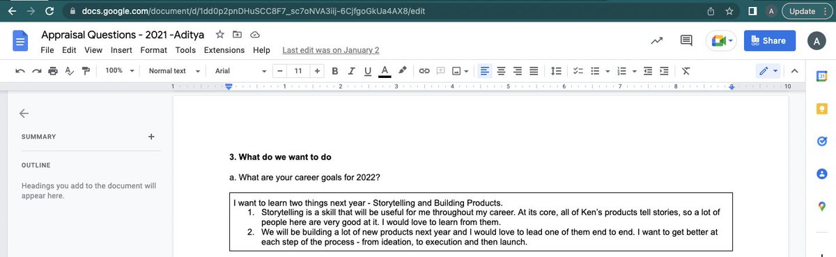The width and height of the screenshot is (836, 257).
Task: Click the font size field 11
Action: coord(298,70)
